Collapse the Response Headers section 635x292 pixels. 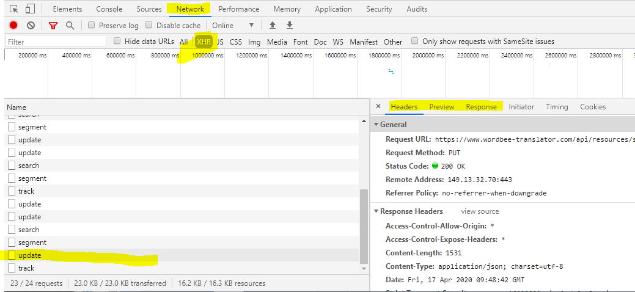tap(376, 211)
